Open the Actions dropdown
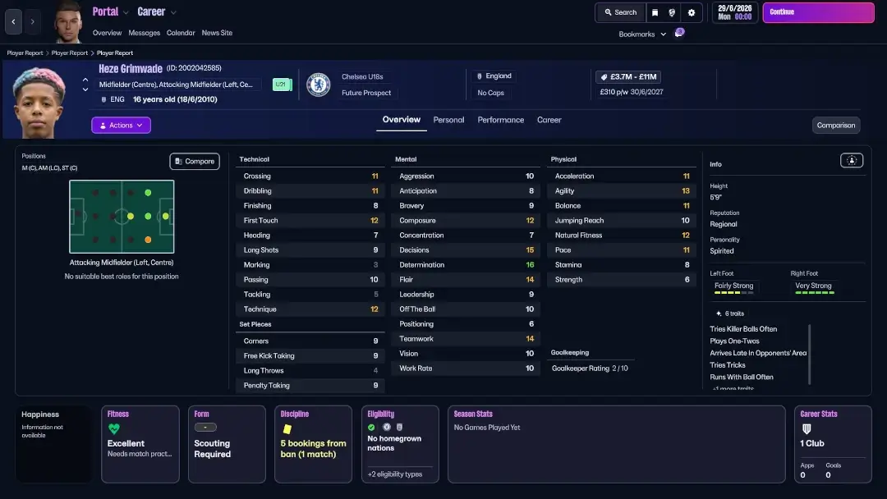Image resolution: width=887 pixels, height=499 pixels. coord(121,126)
